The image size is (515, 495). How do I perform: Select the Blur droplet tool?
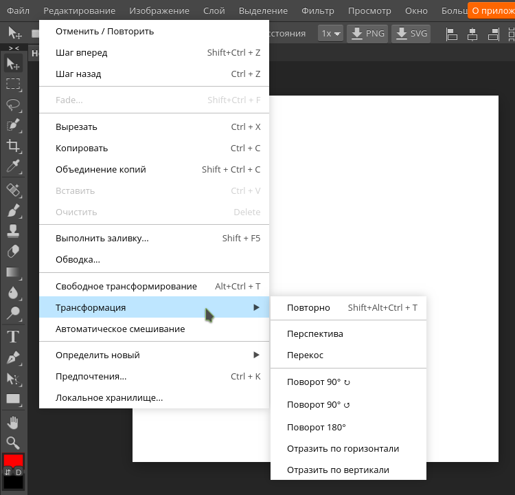[13, 293]
